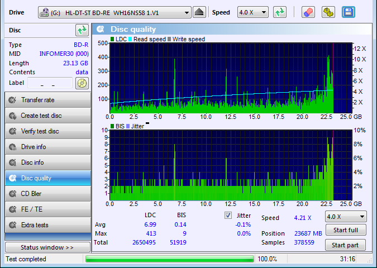377x268 pixels.
Task: Click the Extra tests sidebar icon
Action: [12, 225]
